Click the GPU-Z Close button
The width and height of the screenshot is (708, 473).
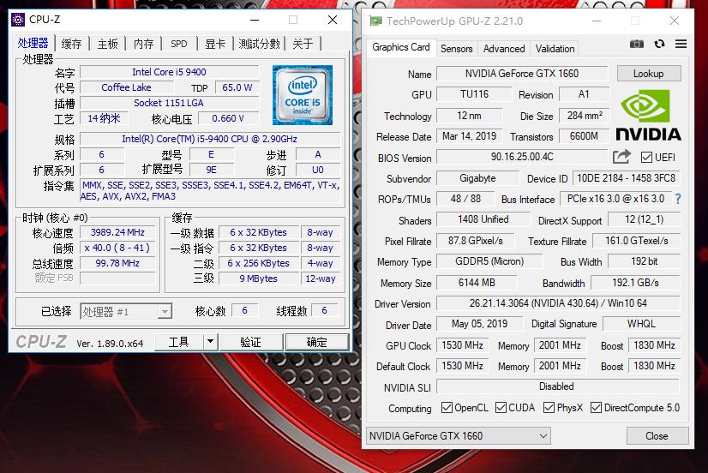(657, 436)
